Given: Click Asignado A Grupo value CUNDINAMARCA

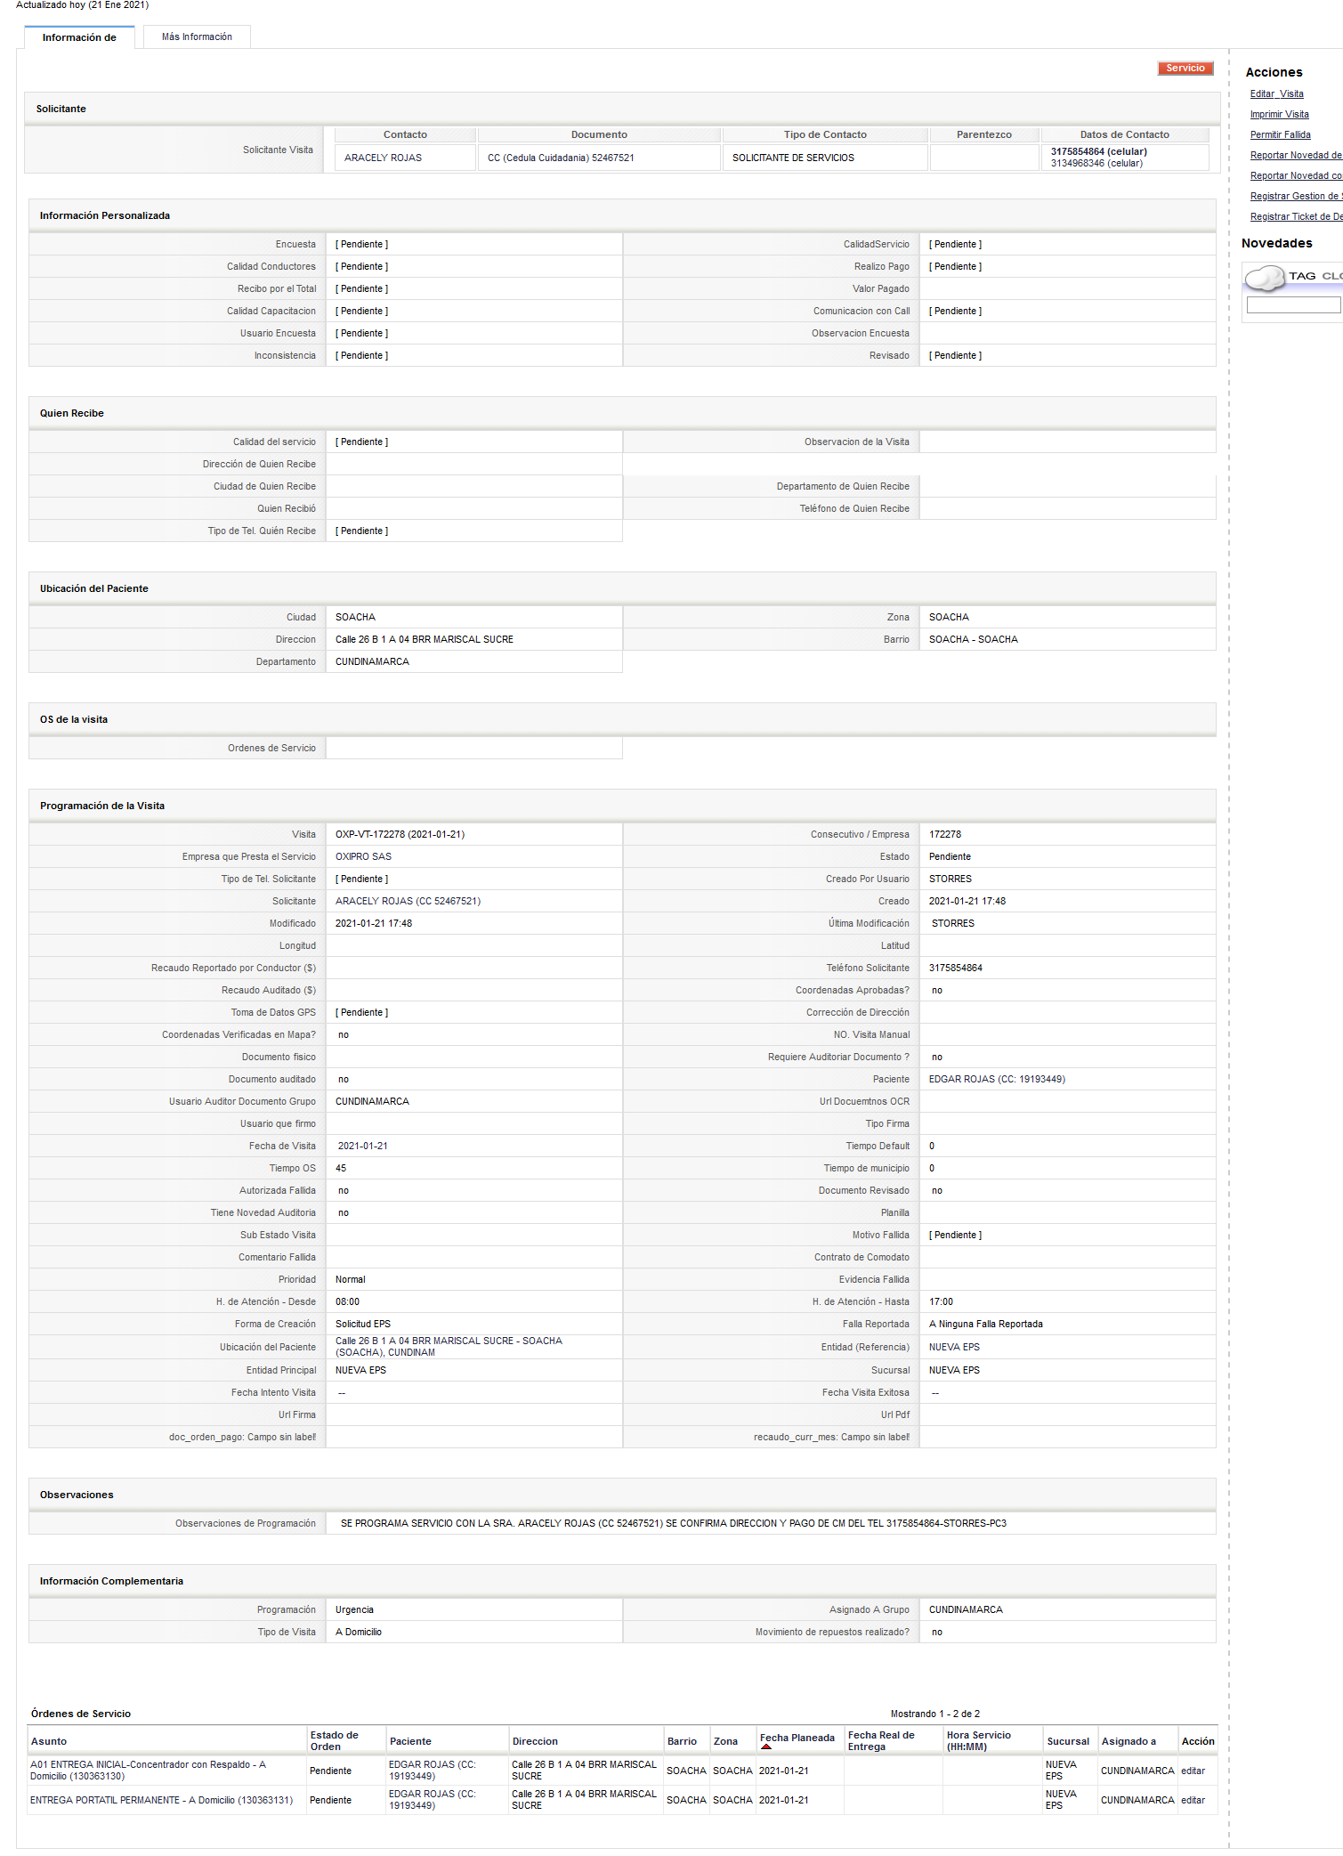Looking at the screenshot, I should 966,1609.
